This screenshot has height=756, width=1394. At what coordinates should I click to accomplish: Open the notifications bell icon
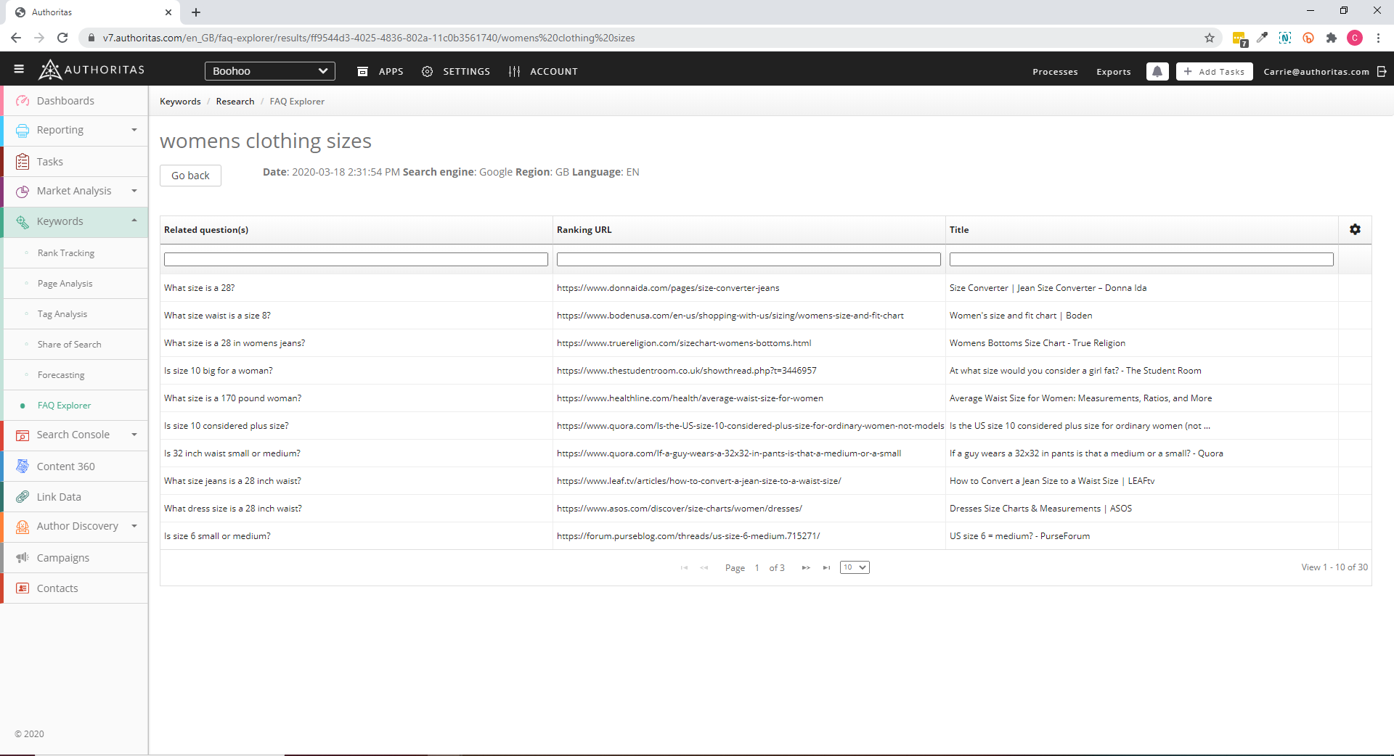click(x=1157, y=71)
